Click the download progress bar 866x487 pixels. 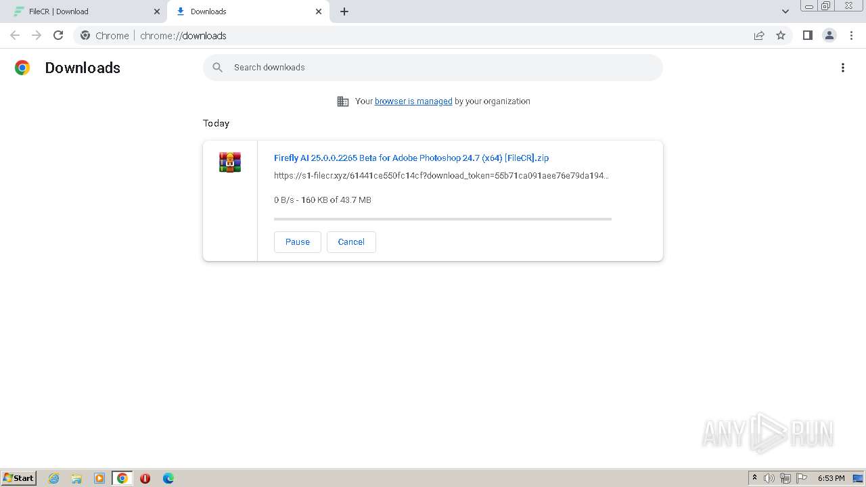[442, 219]
